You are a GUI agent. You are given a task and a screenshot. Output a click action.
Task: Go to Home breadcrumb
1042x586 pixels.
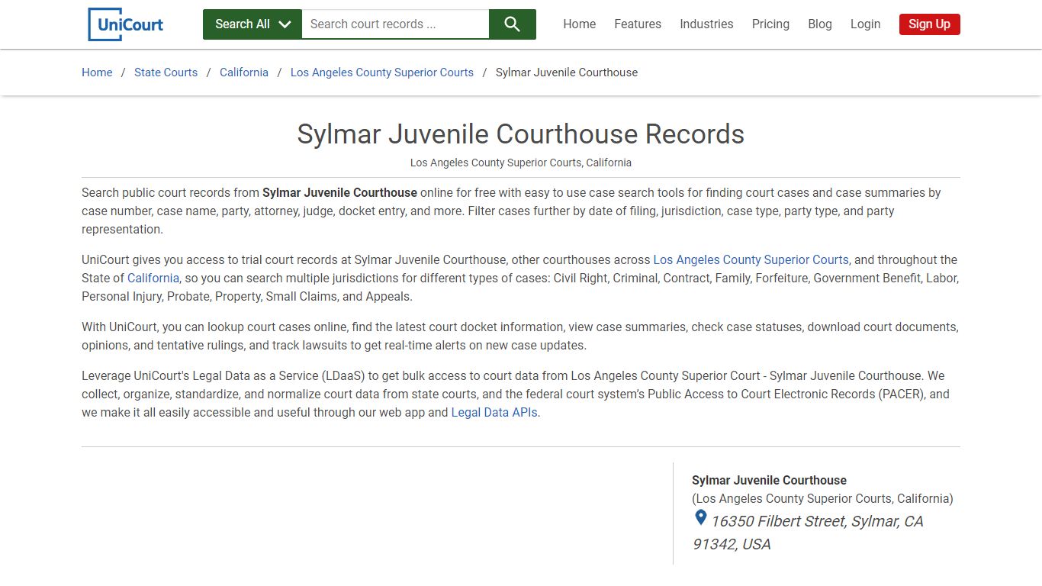(97, 72)
